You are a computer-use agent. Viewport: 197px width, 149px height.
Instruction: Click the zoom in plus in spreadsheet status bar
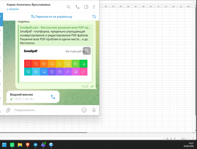(189, 139)
